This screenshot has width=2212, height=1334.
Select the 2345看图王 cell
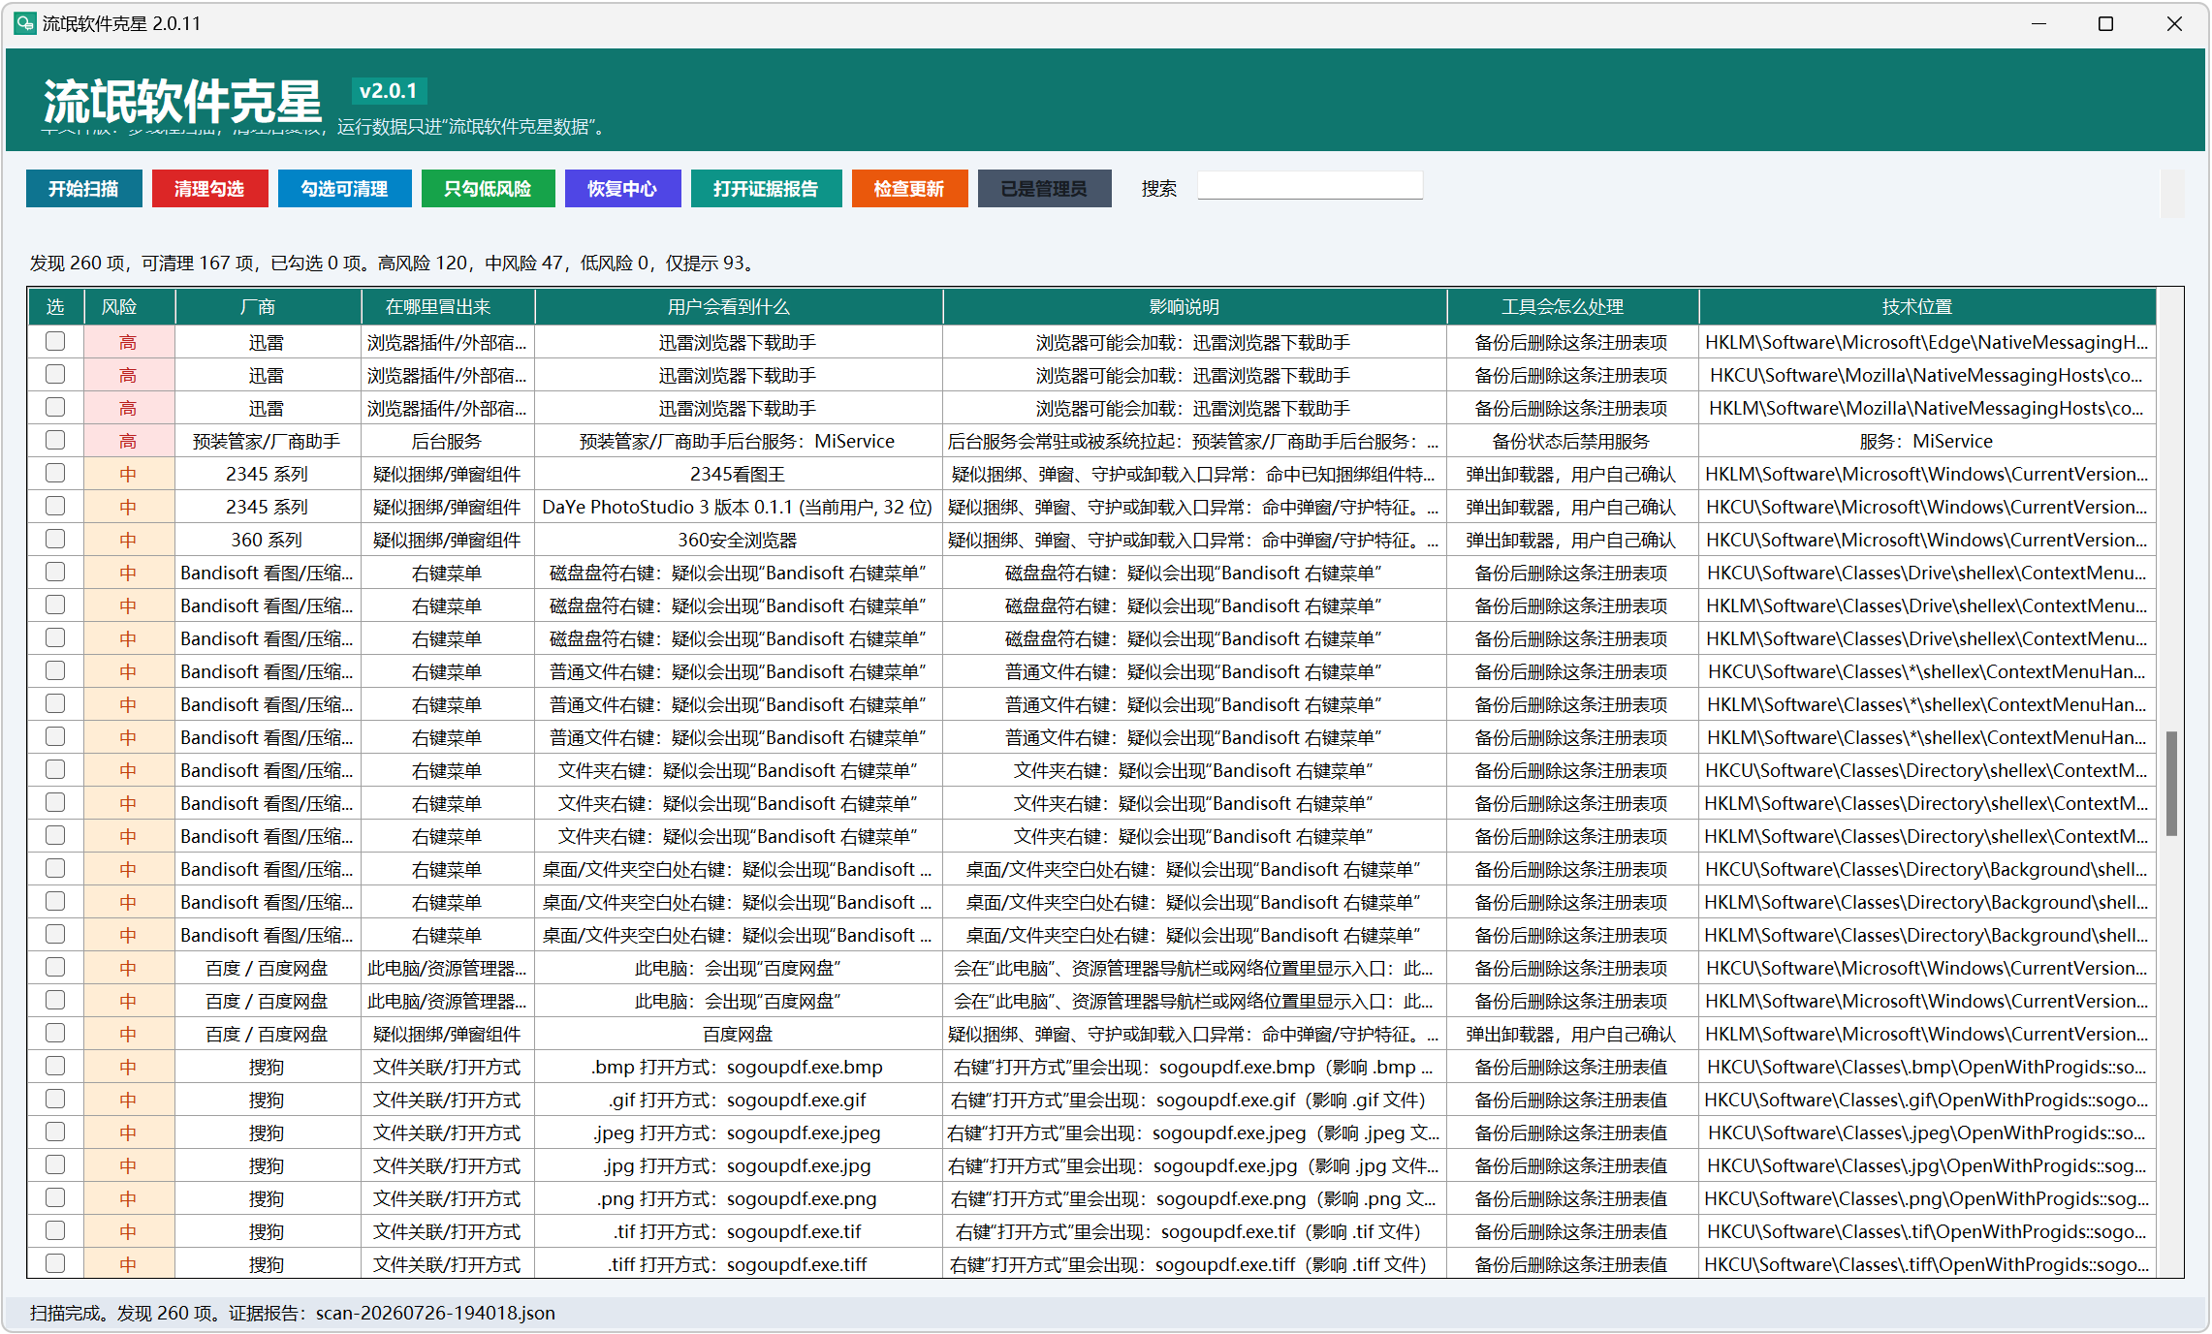coord(738,474)
